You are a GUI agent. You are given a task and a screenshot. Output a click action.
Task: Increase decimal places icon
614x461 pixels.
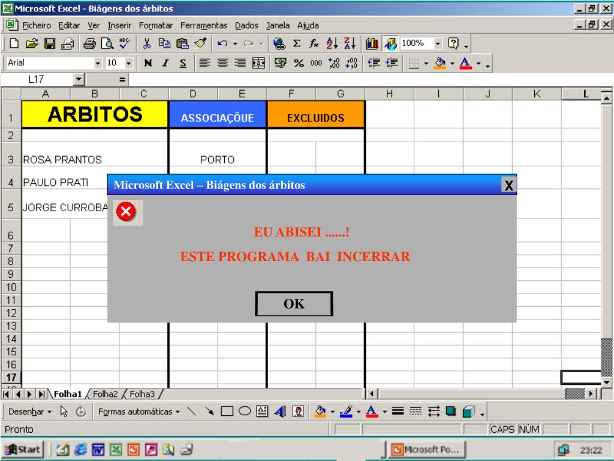click(x=334, y=63)
